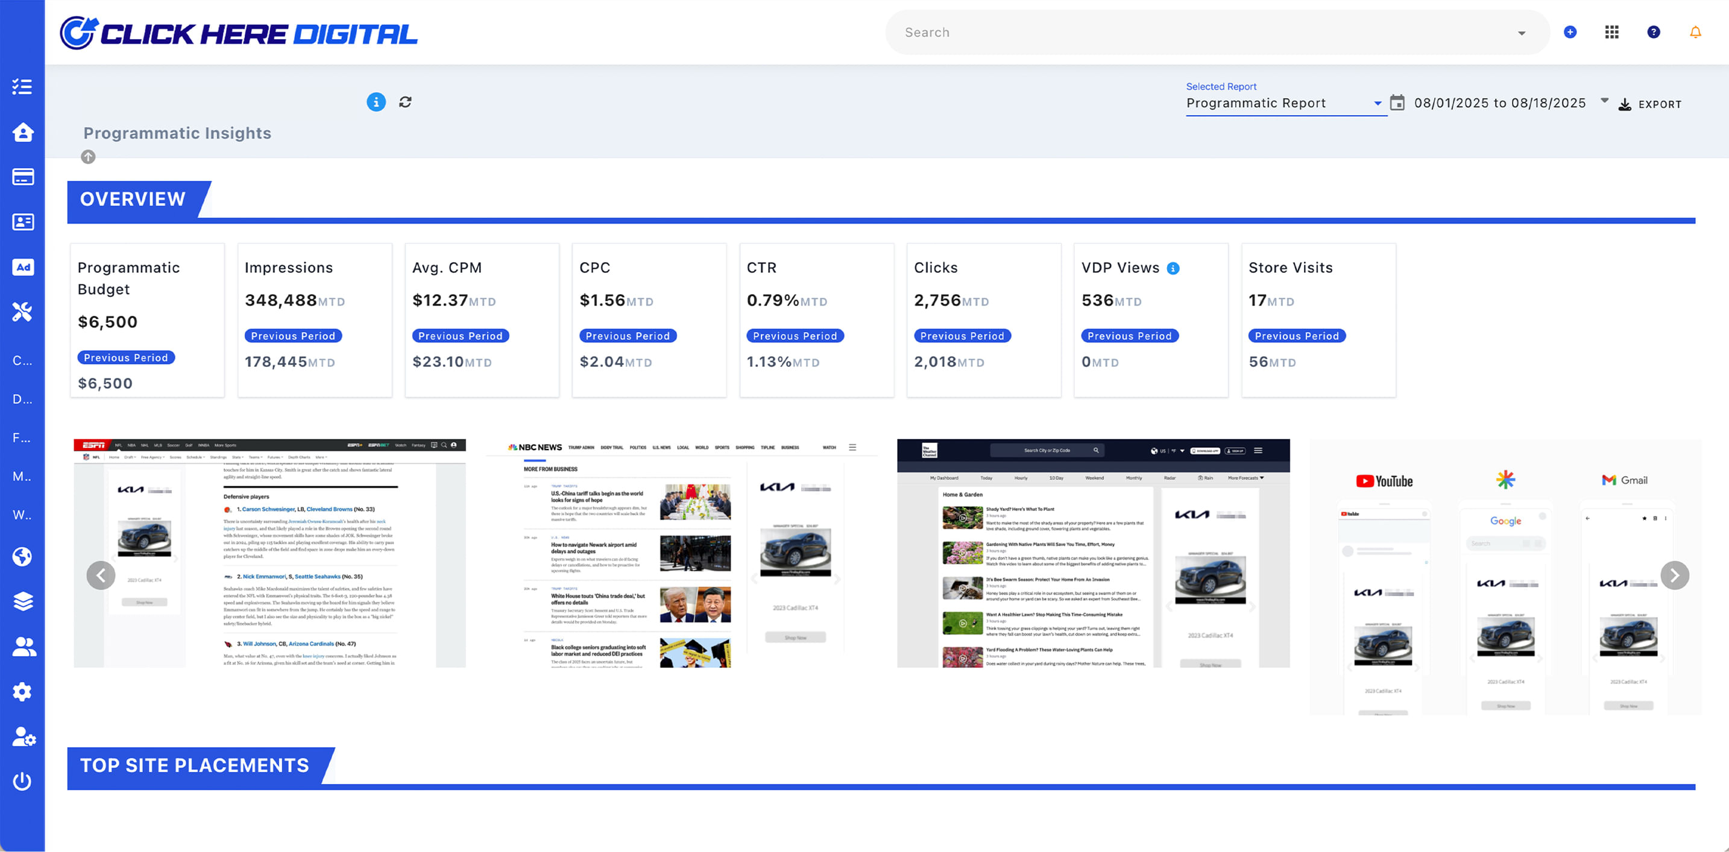Click the carousel previous arrow

(x=101, y=575)
